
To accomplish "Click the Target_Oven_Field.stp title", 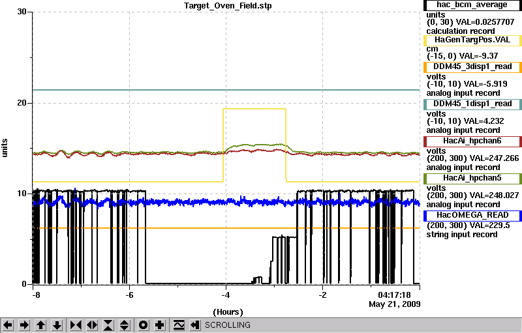I will coord(228,6).
